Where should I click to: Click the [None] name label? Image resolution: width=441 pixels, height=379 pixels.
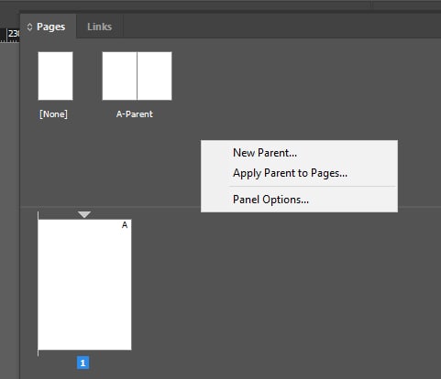(x=53, y=114)
